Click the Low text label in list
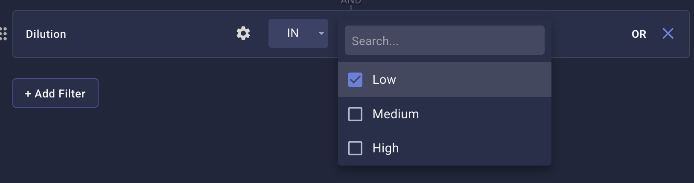694x183 pixels. point(384,80)
